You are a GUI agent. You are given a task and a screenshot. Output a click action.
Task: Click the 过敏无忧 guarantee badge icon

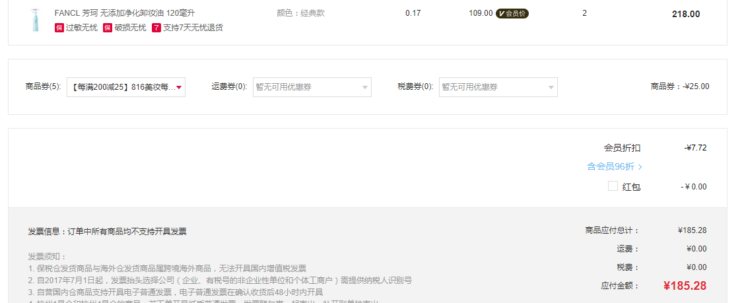[59, 28]
